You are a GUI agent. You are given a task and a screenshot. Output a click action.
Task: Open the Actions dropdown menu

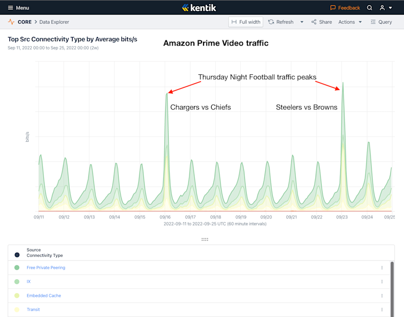[350, 22]
